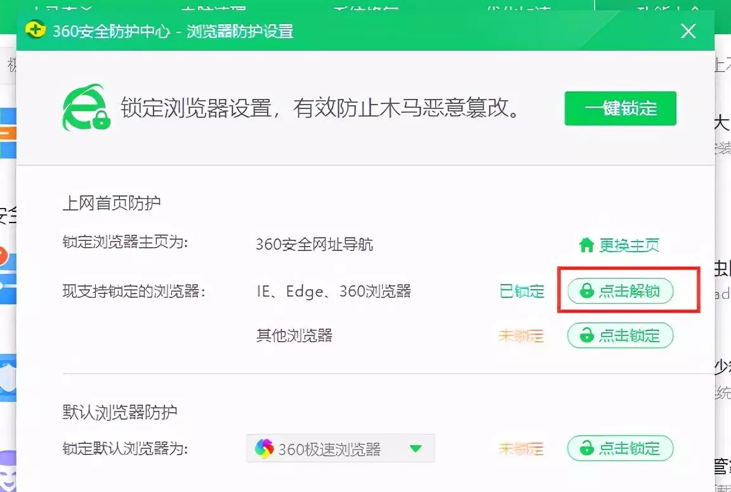Click the 360 logo in the title bar
The image size is (731, 492).
36,30
